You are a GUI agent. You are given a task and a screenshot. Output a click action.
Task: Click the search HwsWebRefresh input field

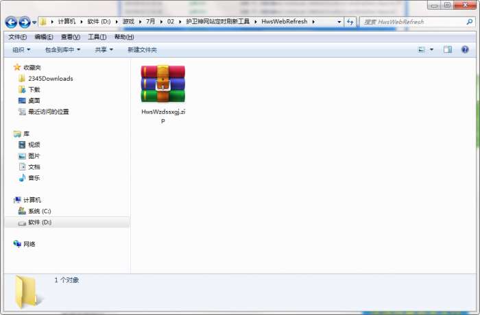[x=413, y=22]
